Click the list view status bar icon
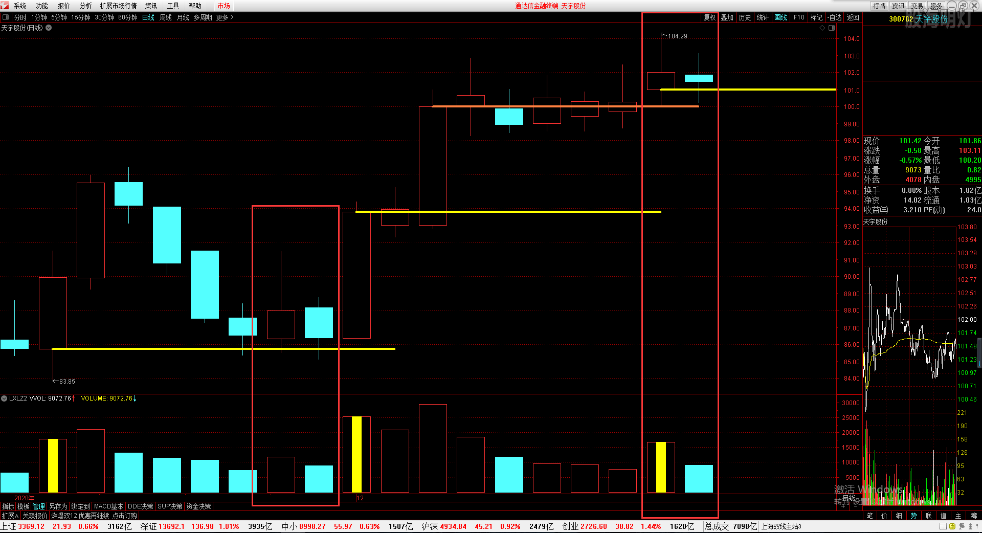The width and height of the screenshot is (982, 533). coord(943,526)
